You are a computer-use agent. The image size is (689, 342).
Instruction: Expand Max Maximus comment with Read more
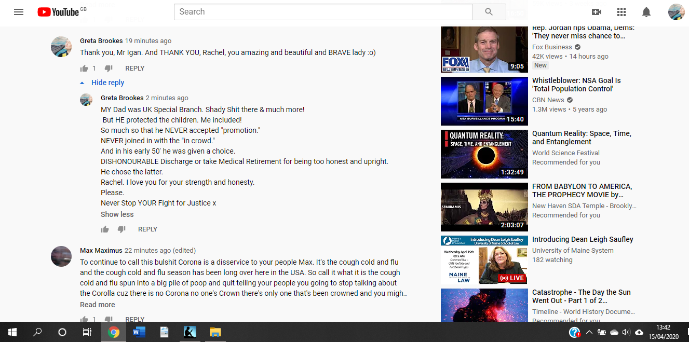[x=97, y=305]
